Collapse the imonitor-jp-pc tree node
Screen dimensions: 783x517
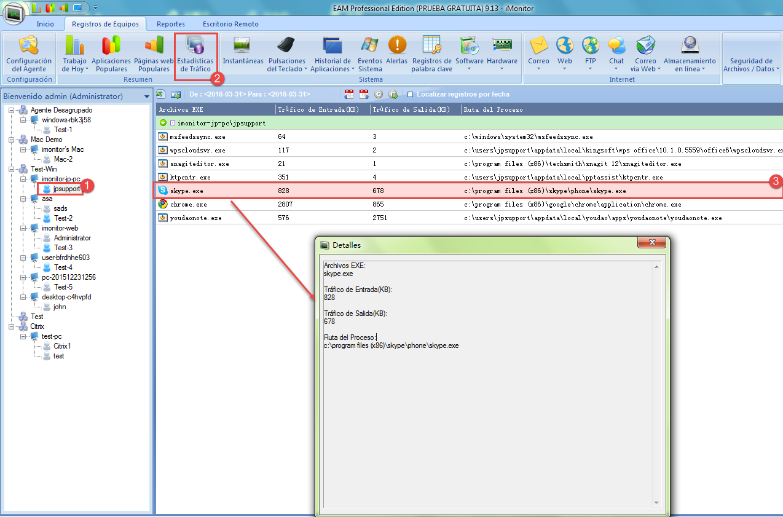pyautogui.click(x=23, y=179)
